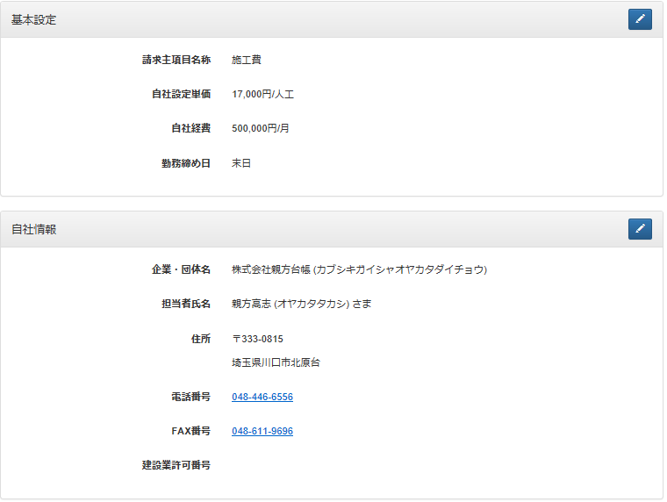Screen dimensions: 667x502
Task: Click the 自社経費 field label
Action: coord(190,128)
